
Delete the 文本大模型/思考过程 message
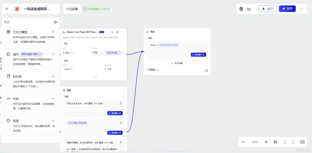[121, 123]
